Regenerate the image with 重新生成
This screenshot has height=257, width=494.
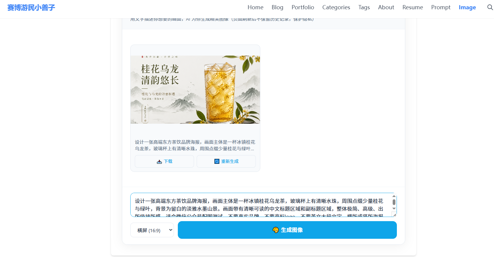[x=226, y=161]
